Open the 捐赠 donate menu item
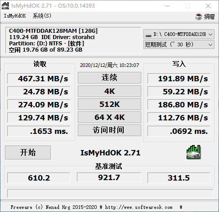The width and height of the screenshot is (219, 212). (209, 17)
